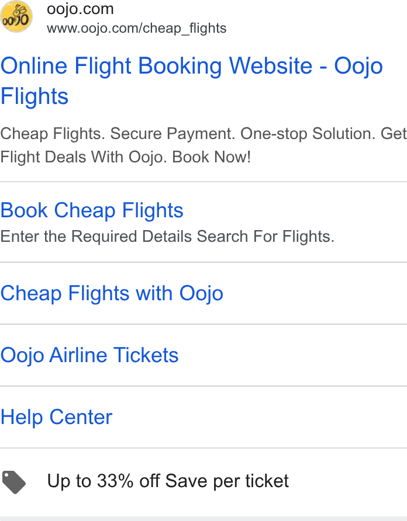
Task: Open the Cheap Flights with Oojo link
Action: coord(112,293)
